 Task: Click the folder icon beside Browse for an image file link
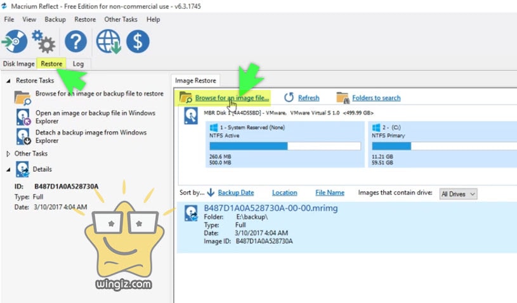click(186, 98)
